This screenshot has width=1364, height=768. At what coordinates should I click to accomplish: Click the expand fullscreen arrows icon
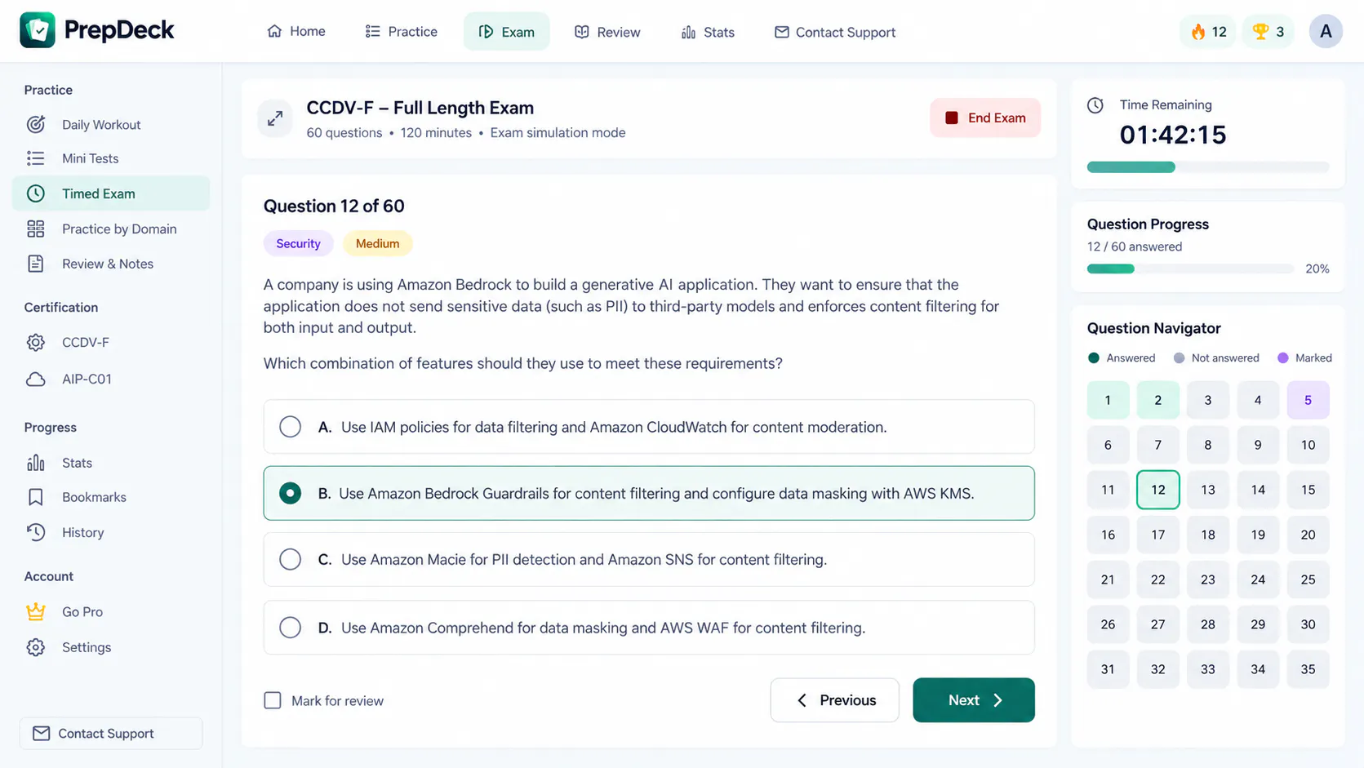pyautogui.click(x=275, y=118)
